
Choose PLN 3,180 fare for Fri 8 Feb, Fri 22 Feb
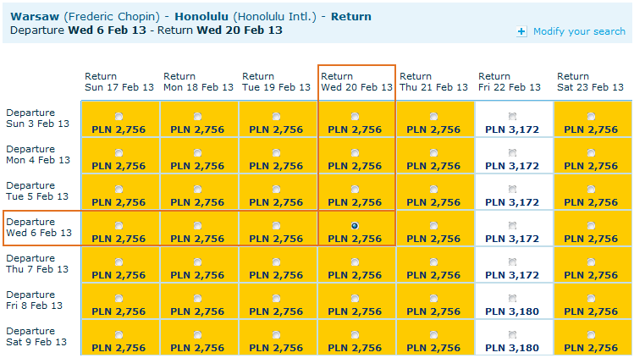pyautogui.click(x=512, y=298)
